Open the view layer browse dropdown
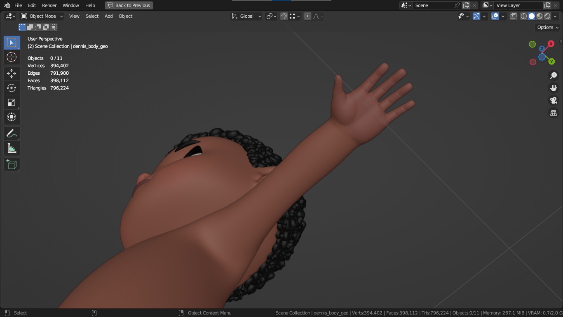 point(488,5)
